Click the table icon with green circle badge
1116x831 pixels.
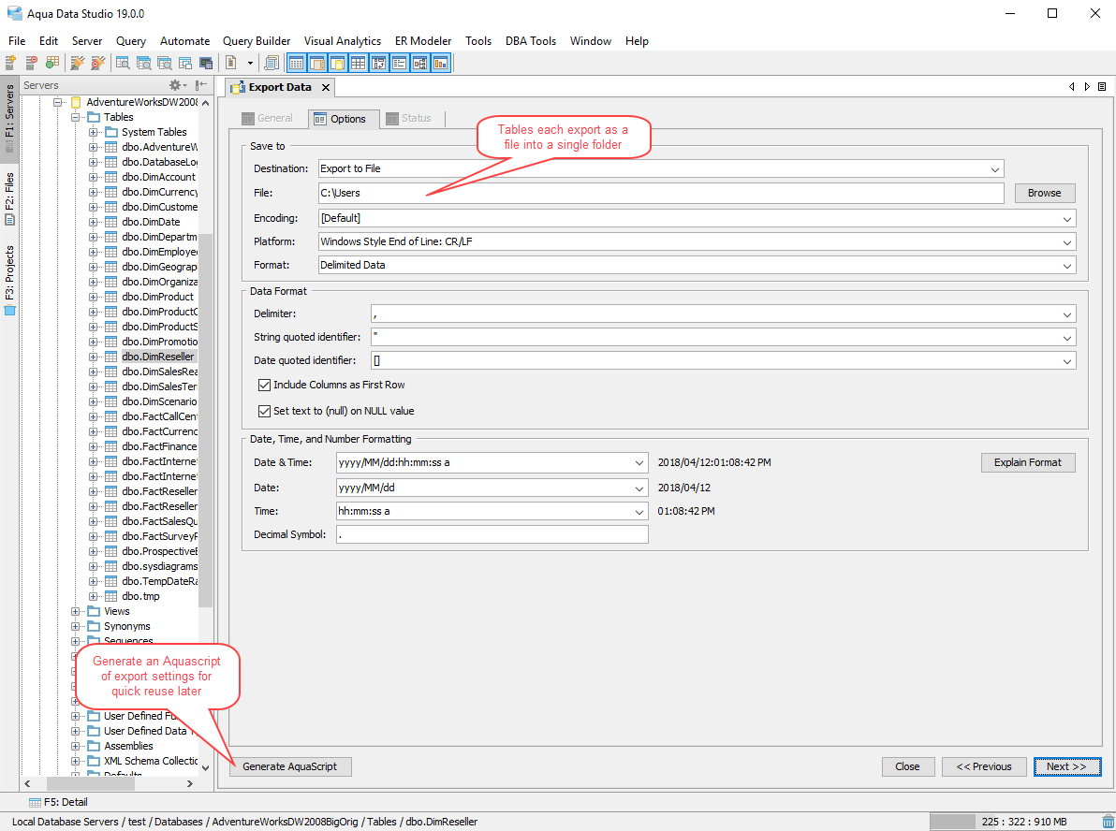(x=51, y=64)
